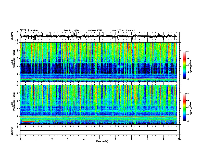
Task: Click time axis tick label "3"
Action: click(x=68, y=139)
